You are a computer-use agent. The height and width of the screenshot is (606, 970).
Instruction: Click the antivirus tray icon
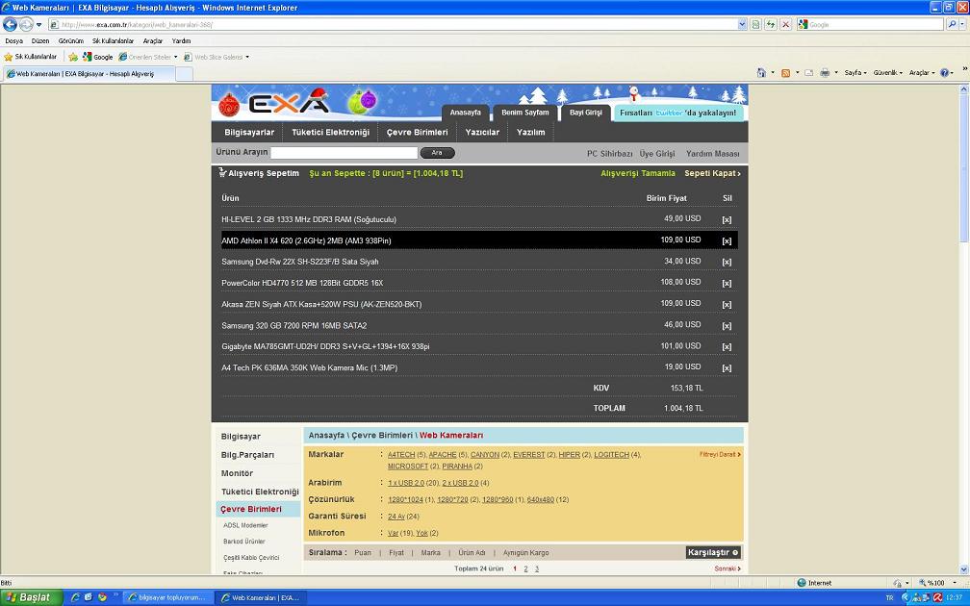tap(937, 597)
